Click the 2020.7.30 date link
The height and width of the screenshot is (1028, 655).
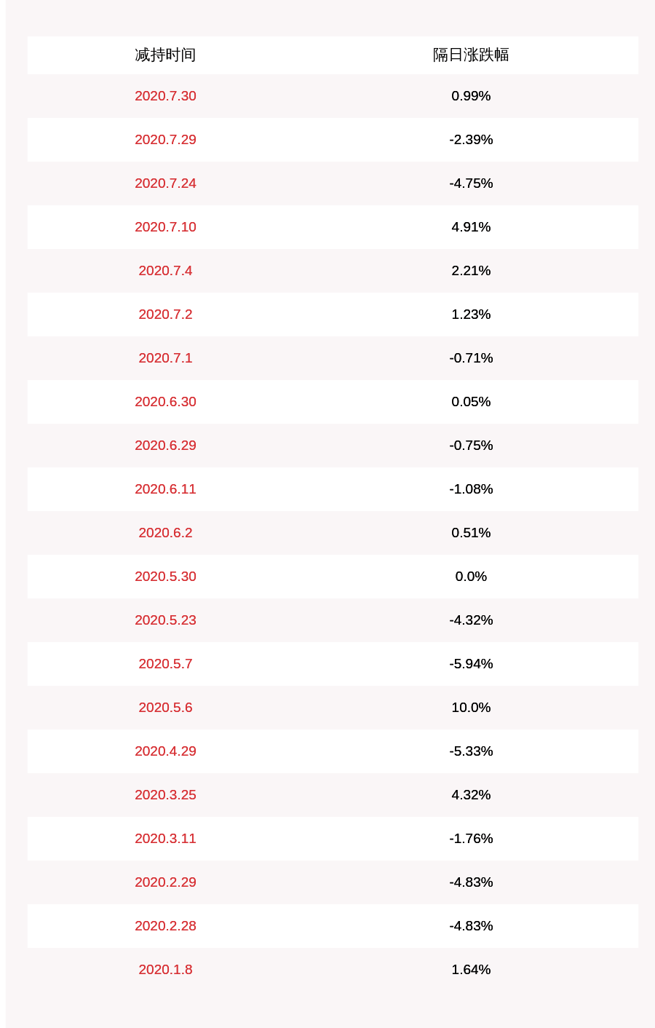pyautogui.click(x=165, y=96)
